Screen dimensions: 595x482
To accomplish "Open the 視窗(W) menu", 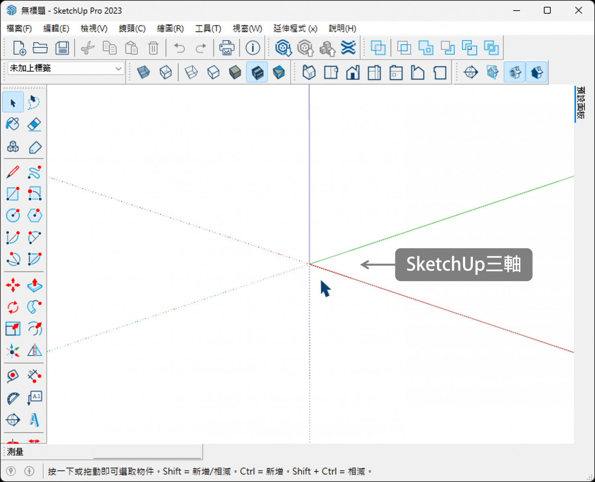I will (247, 29).
